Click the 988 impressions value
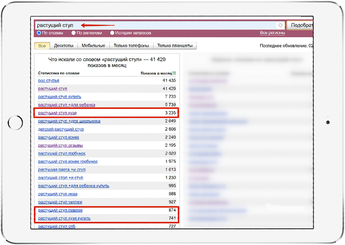Viewport: 345px width, 245px height. [172, 194]
